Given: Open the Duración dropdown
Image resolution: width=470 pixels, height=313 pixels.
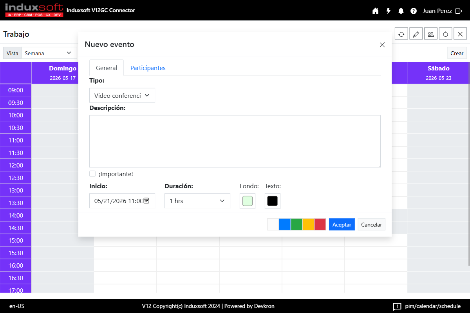Looking at the screenshot, I should (197, 201).
